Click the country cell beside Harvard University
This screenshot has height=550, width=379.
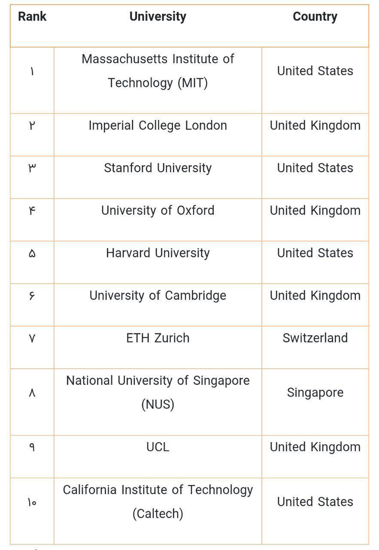[315, 253]
